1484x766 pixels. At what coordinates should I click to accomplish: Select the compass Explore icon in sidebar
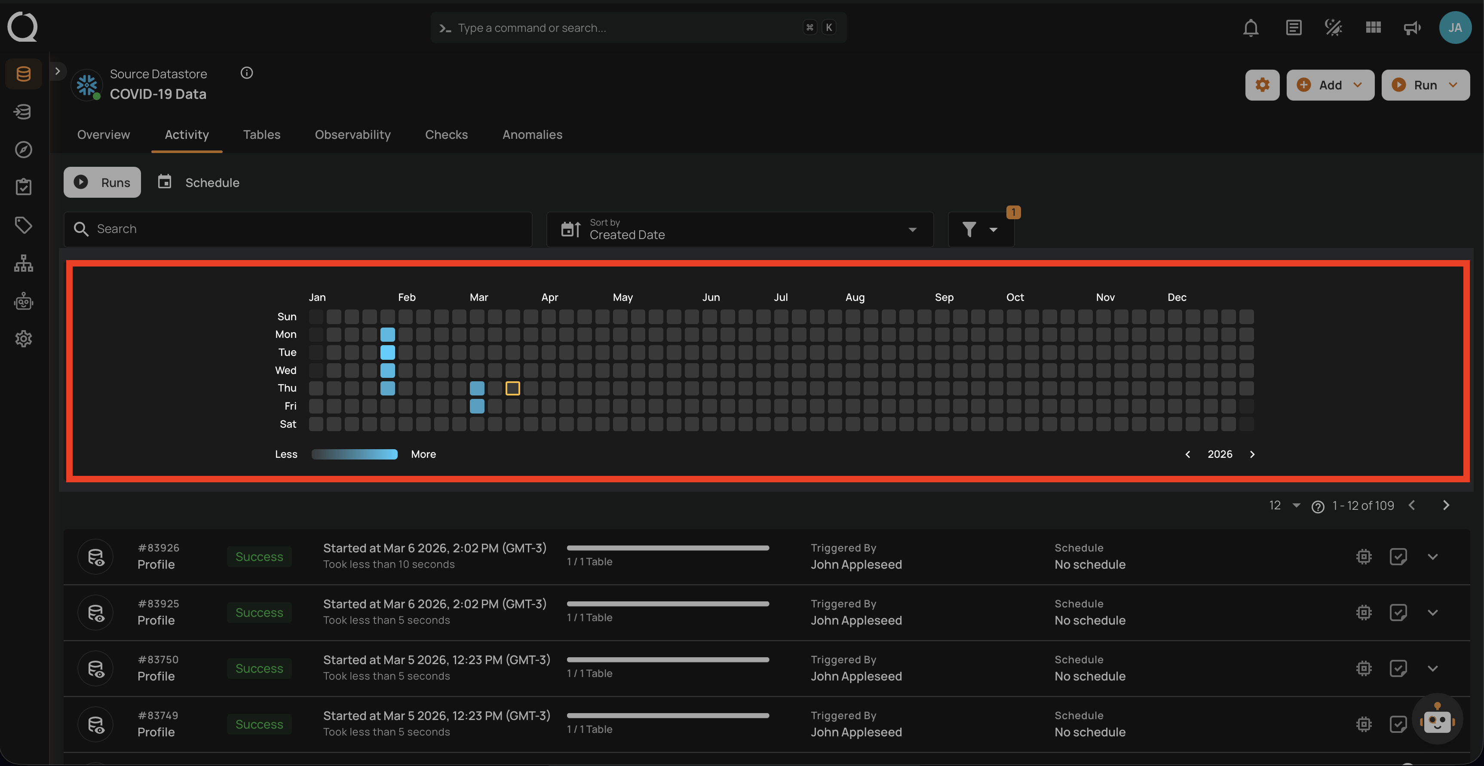coord(23,150)
